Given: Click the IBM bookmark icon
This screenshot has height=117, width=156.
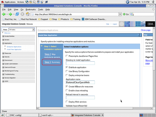Looking at the screenshot, I should pyautogui.click(x=83, y=19).
